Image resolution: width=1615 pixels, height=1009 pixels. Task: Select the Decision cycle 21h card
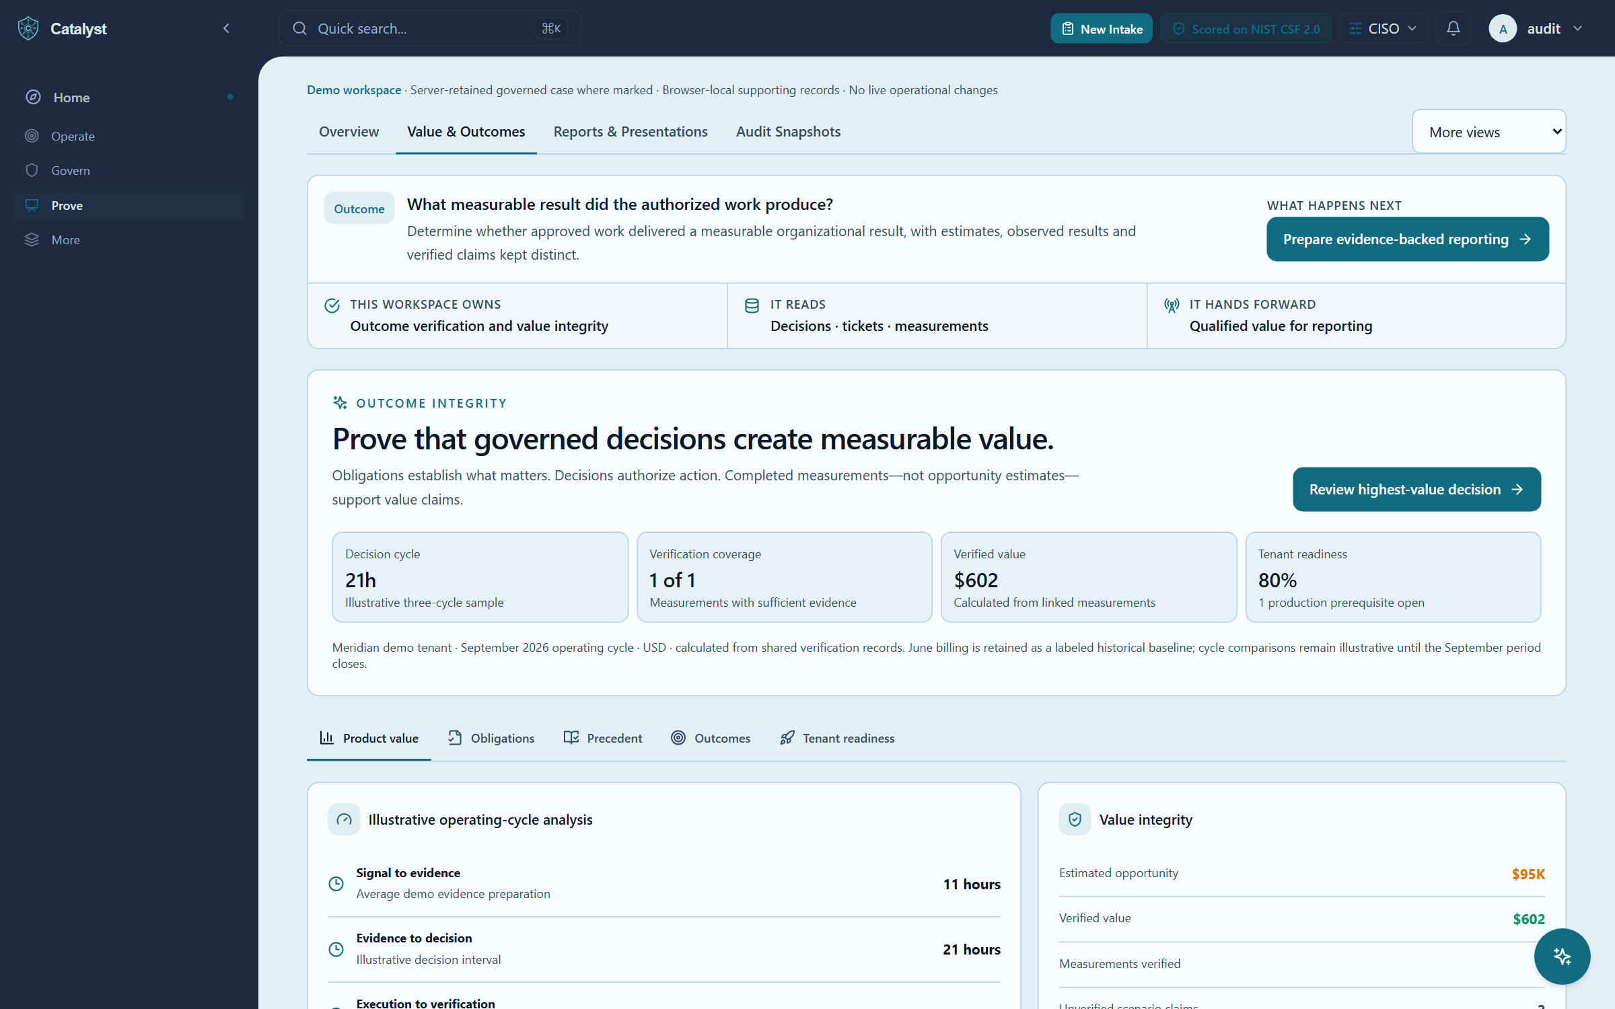click(x=480, y=577)
